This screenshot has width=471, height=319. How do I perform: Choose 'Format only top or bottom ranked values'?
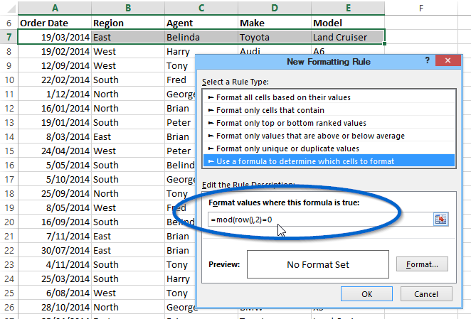pos(329,123)
